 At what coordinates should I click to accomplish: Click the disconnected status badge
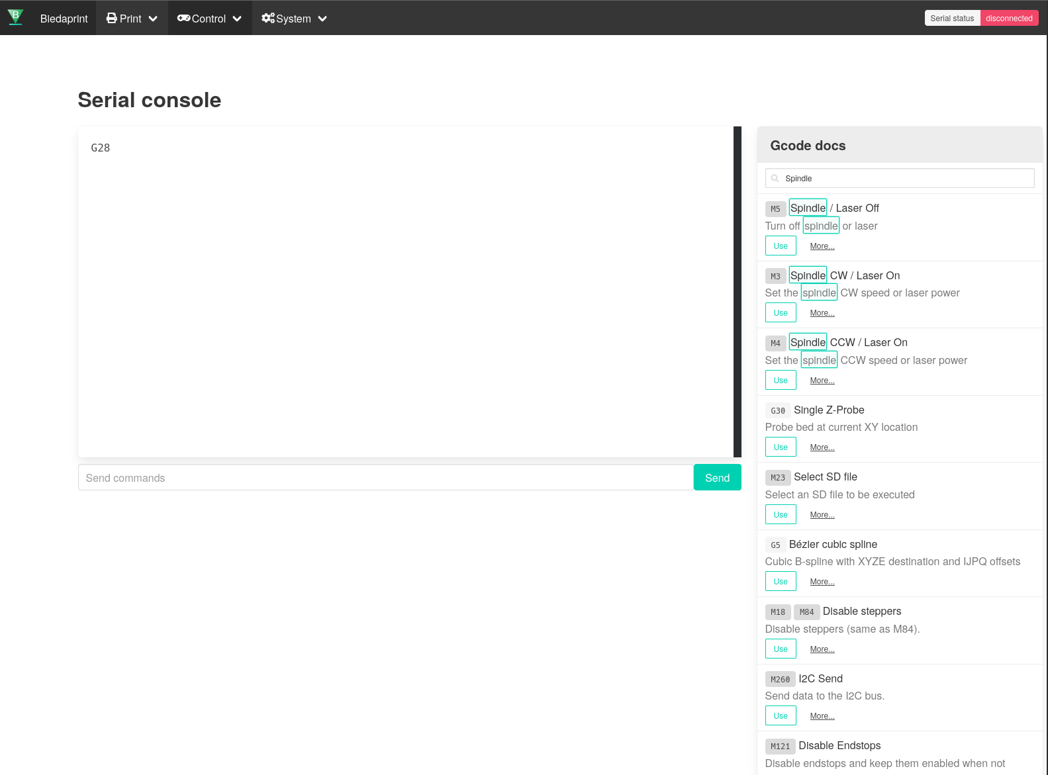click(1009, 18)
